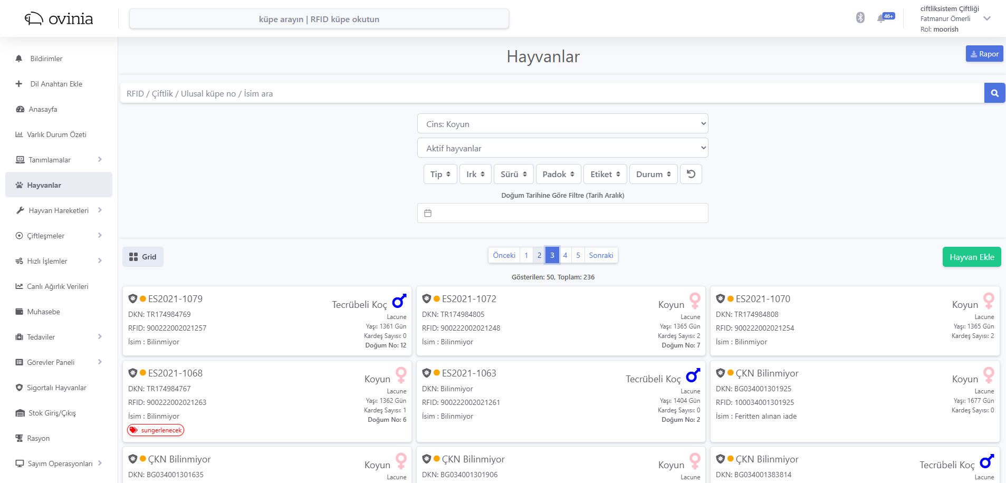Click the 'Gösterilen: 50, Toplam: 236' text
This screenshot has width=1006, height=483.
(553, 277)
